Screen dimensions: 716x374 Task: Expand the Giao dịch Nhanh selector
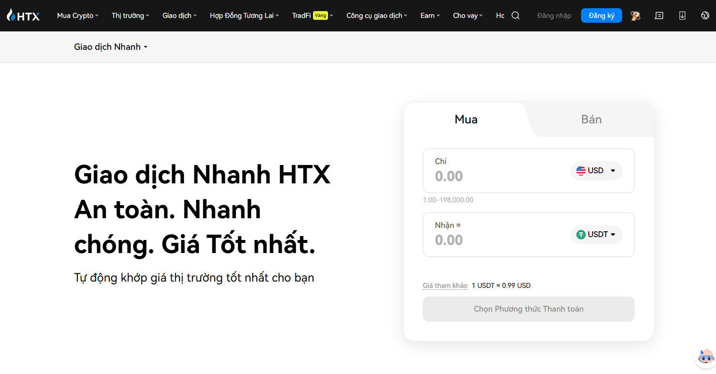coord(111,47)
